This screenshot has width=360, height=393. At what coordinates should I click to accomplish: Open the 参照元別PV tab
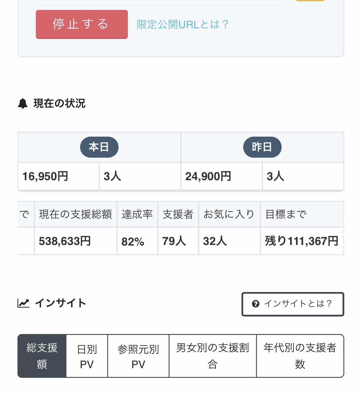click(x=138, y=357)
